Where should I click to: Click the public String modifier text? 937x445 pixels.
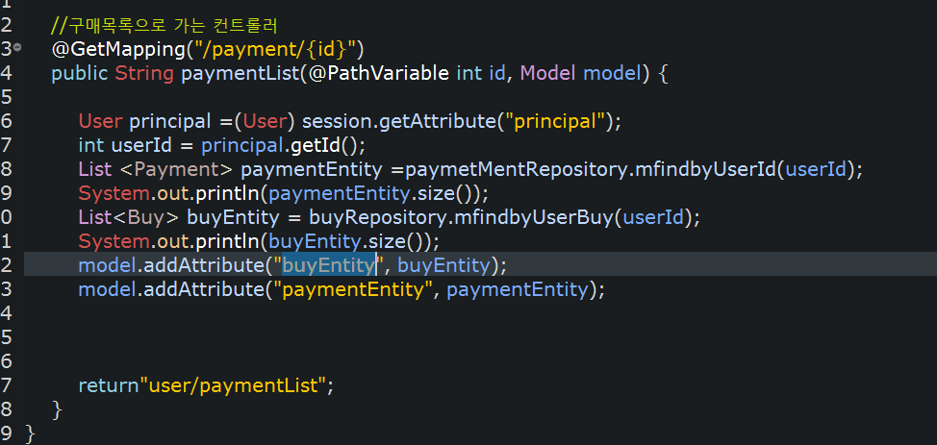113,73
